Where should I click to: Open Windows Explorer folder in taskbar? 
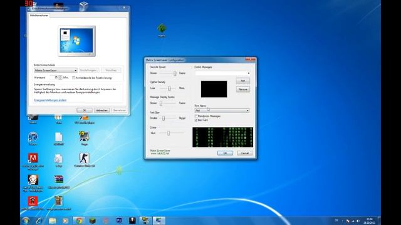[53, 221]
